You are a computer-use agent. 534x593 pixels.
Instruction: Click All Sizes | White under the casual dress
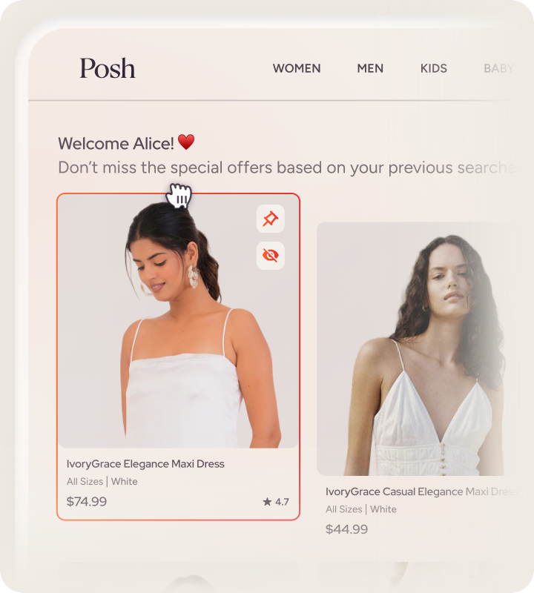pos(361,509)
